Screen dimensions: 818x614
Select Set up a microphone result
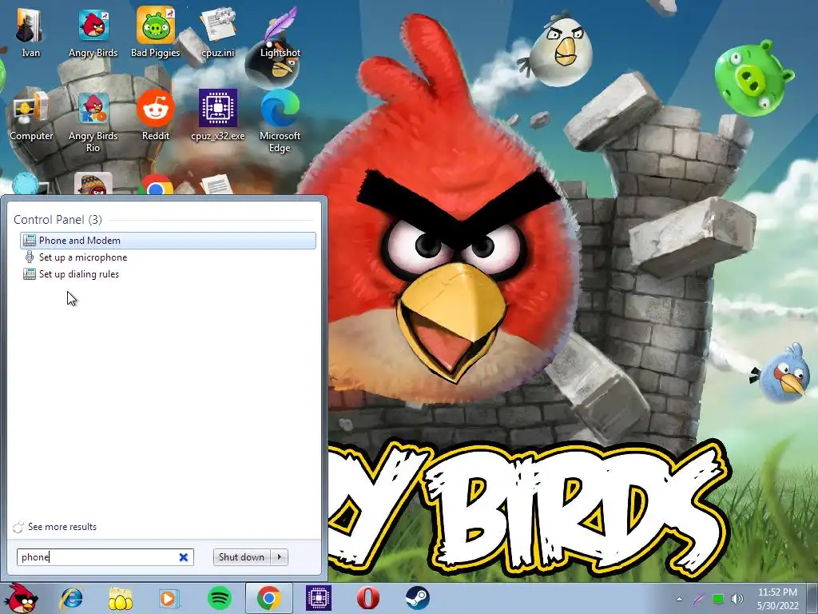168,257
